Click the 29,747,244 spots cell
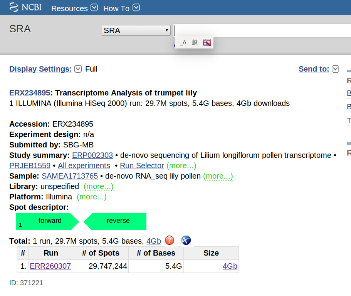This screenshot has height=296, width=351. [x=101, y=266]
